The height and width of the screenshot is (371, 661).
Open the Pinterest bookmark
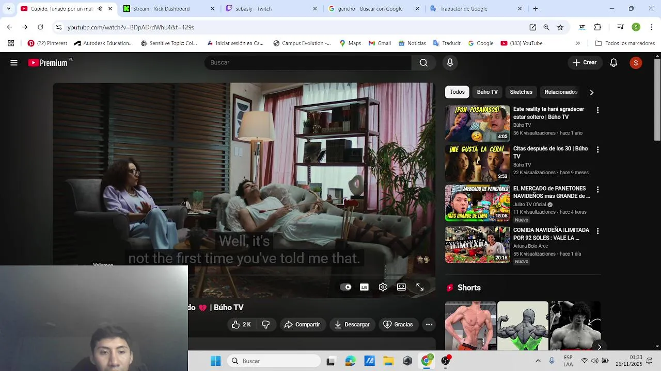47,43
